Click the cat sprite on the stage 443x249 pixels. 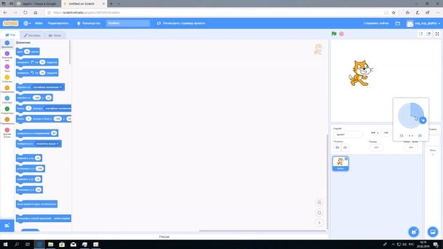pyautogui.click(x=361, y=73)
